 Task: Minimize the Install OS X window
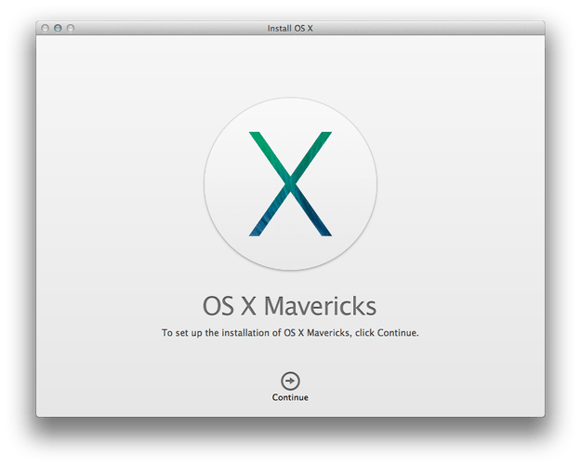pyautogui.click(x=58, y=28)
